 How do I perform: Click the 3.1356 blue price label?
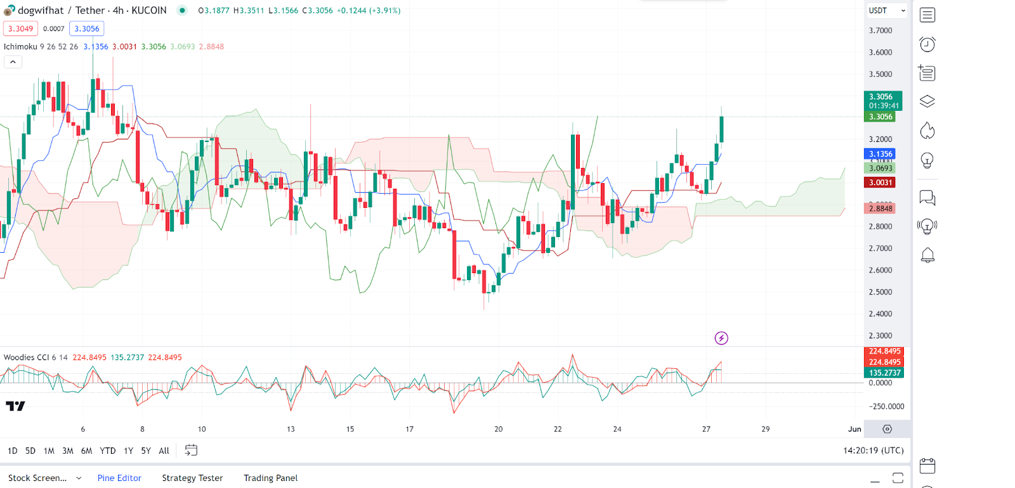point(881,154)
